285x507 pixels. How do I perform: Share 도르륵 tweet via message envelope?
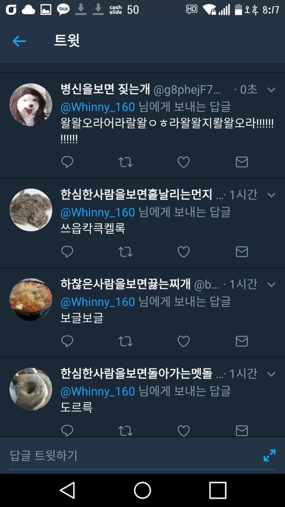click(242, 431)
